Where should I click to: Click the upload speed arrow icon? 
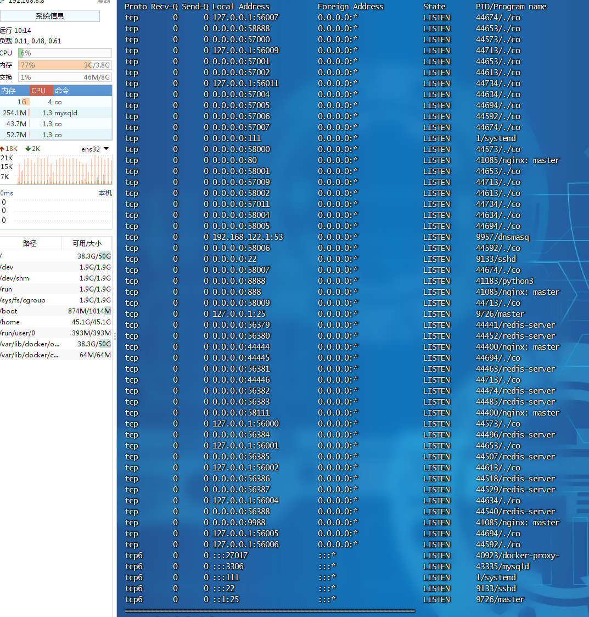[2, 149]
